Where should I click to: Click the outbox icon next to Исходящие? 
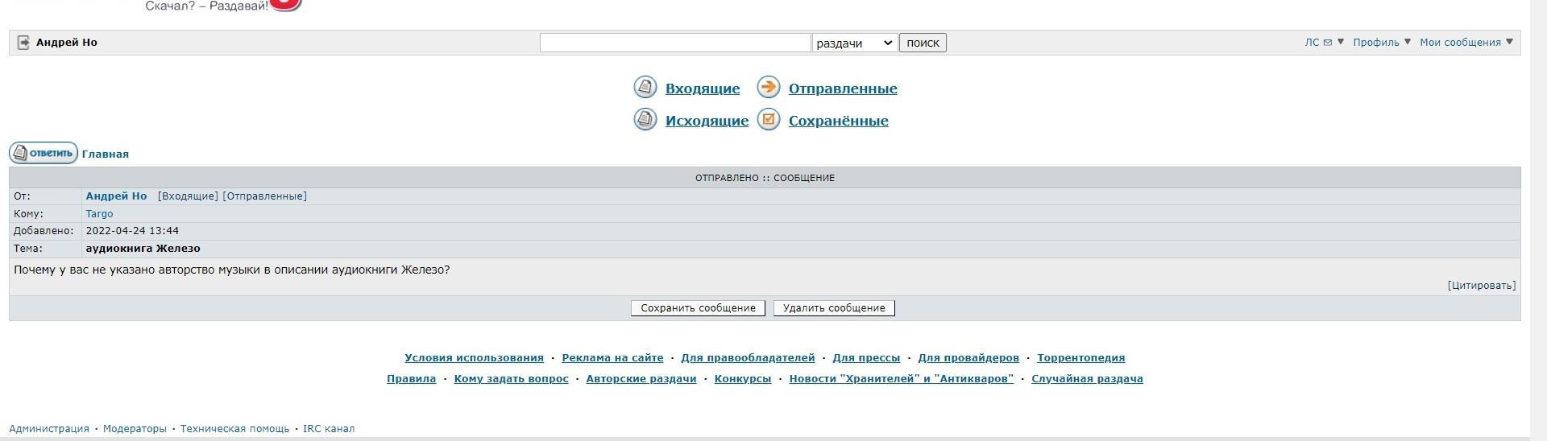[x=645, y=120]
